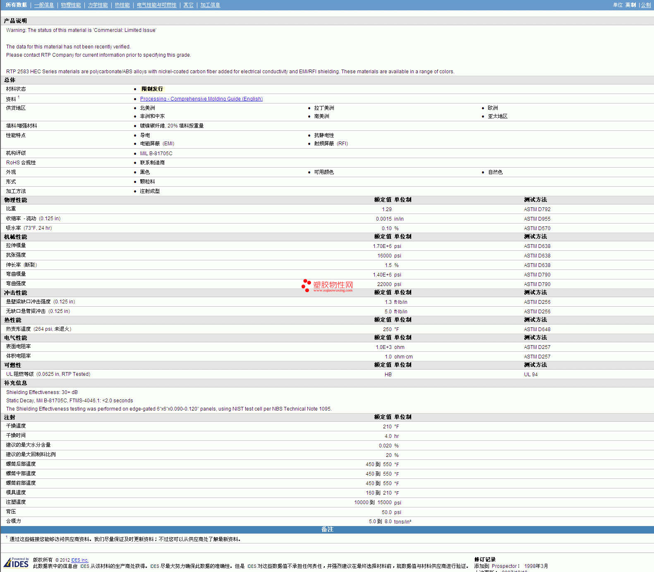Go to the 热性能 tab

(x=122, y=5)
